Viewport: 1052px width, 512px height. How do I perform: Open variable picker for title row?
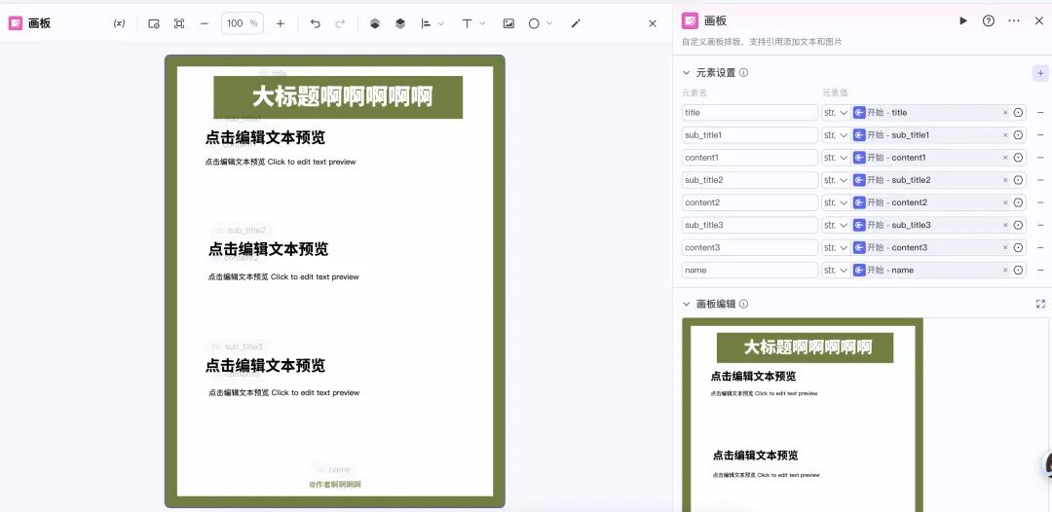pos(1019,113)
